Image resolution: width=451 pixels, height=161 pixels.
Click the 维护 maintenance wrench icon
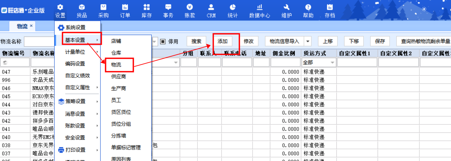pyautogui.click(x=287, y=8)
